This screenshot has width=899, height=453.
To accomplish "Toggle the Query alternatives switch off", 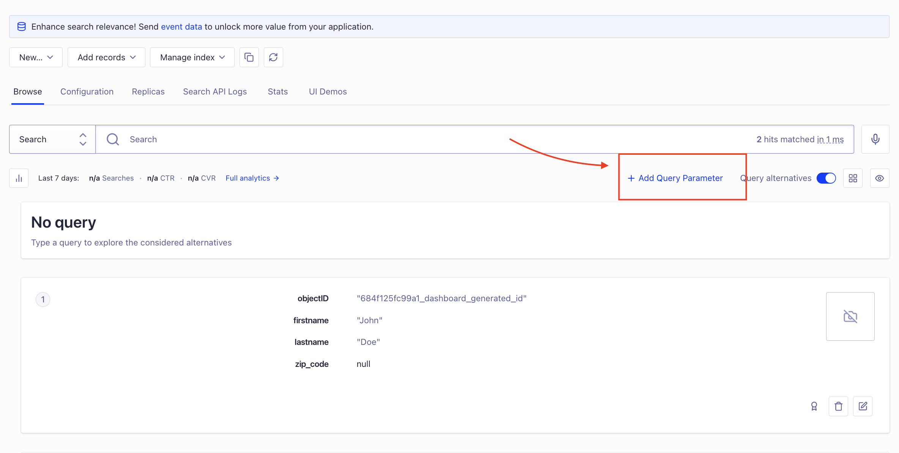I will (826, 178).
